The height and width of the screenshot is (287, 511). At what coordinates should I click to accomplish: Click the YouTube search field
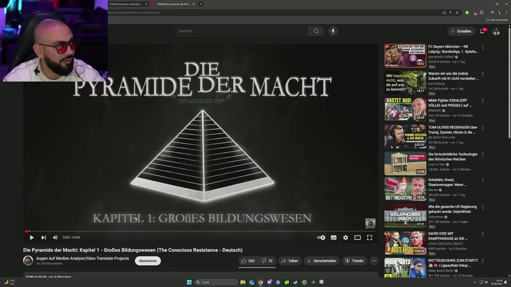point(242,31)
